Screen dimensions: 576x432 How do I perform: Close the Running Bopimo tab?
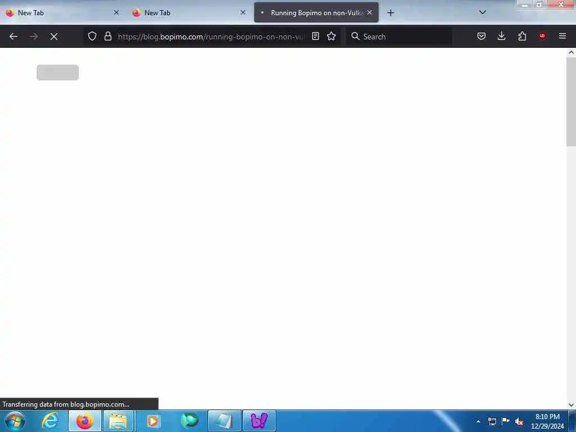click(x=370, y=12)
